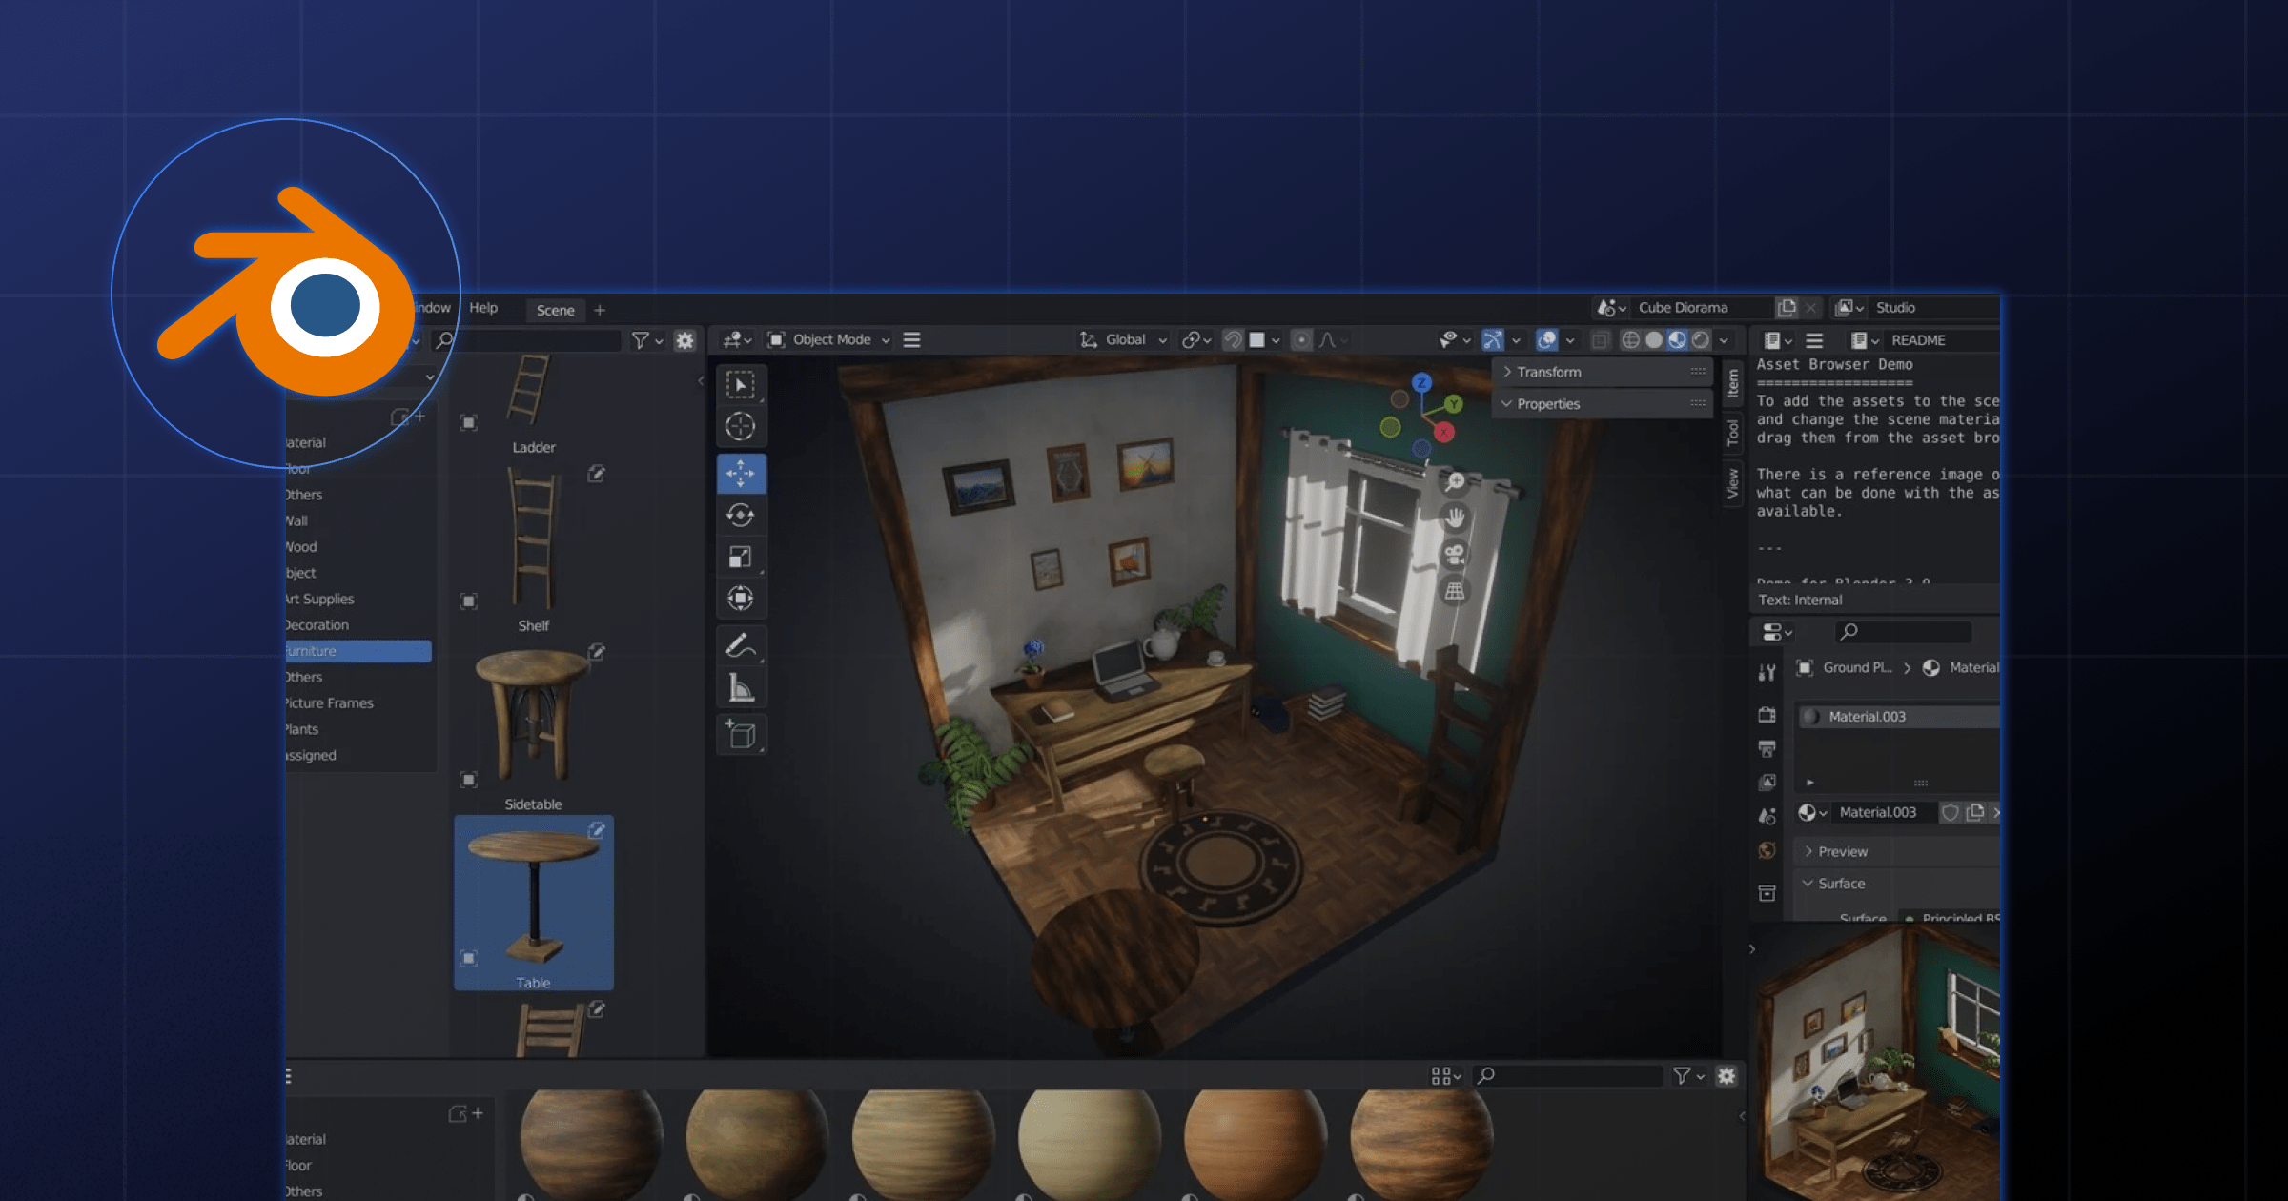
Task: Toggle X-ray mode in viewport header
Action: pos(1601,340)
